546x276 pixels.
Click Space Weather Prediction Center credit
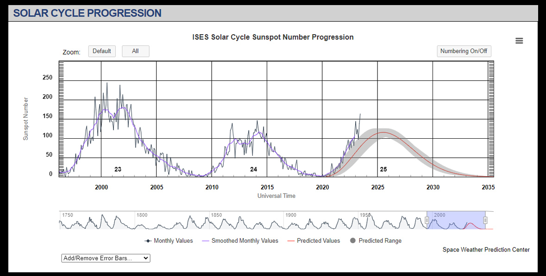(486, 250)
